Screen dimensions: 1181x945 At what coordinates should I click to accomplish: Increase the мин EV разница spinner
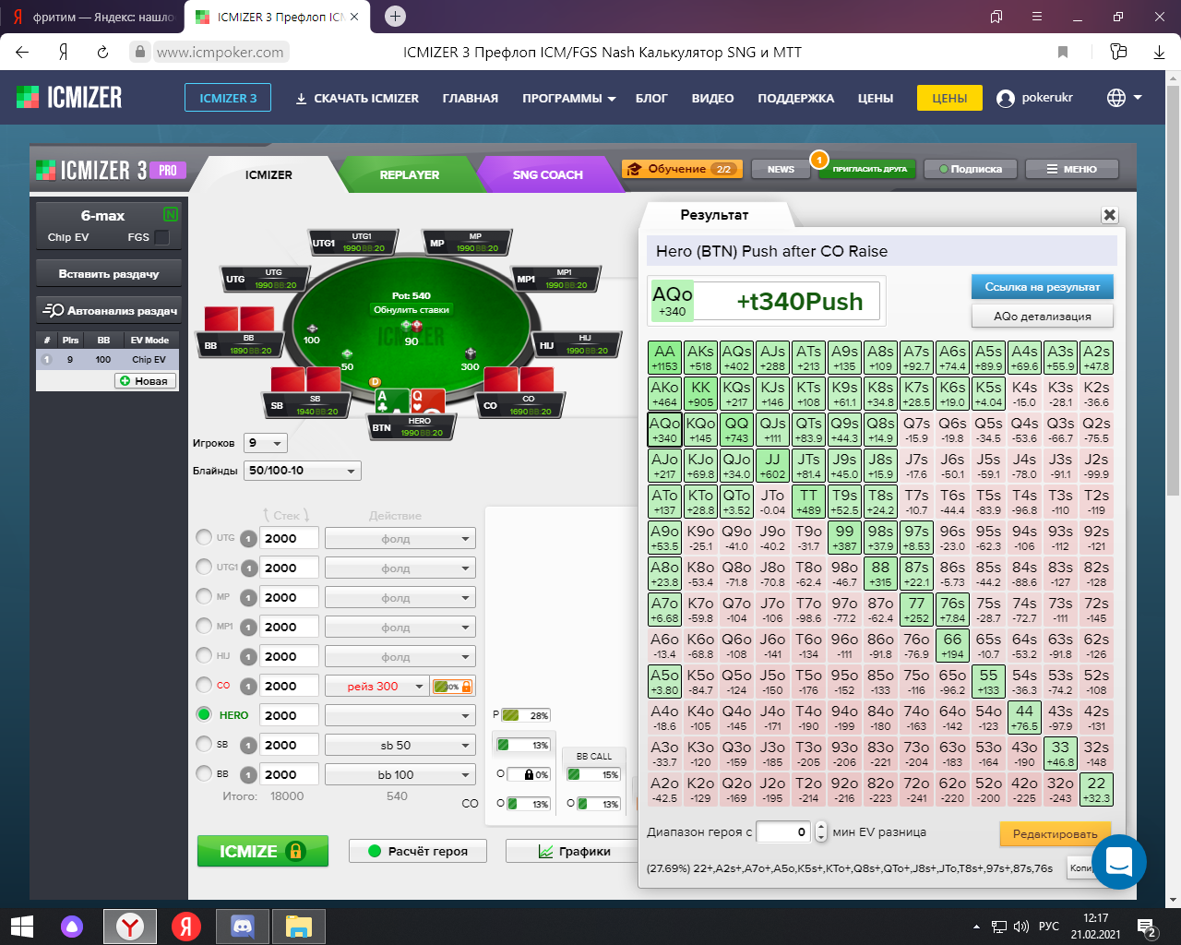pos(821,827)
